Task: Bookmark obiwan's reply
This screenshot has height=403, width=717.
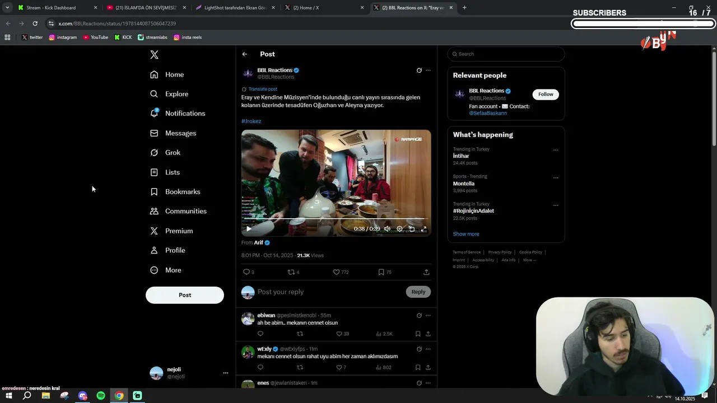Action: pos(418,334)
